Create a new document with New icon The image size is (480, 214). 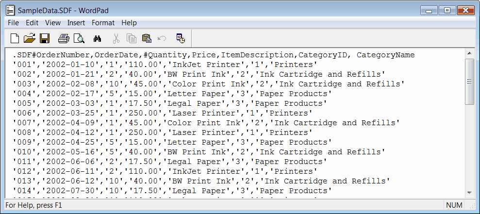coord(15,38)
